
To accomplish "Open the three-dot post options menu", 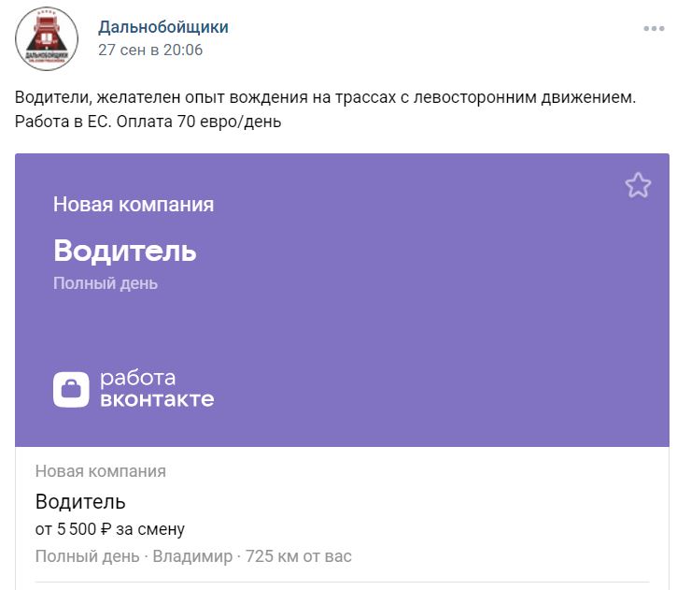I will coord(654,29).
